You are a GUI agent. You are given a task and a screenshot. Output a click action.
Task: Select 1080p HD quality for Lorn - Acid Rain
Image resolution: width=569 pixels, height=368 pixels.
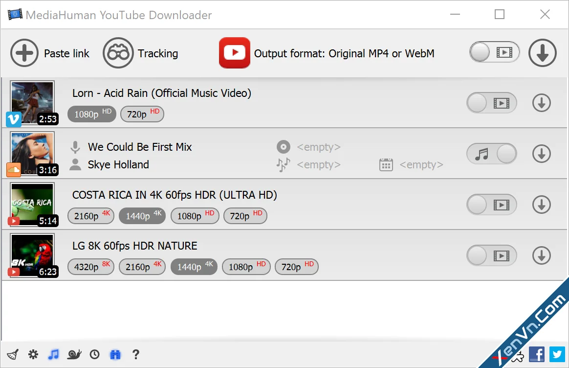[x=92, y=114]
